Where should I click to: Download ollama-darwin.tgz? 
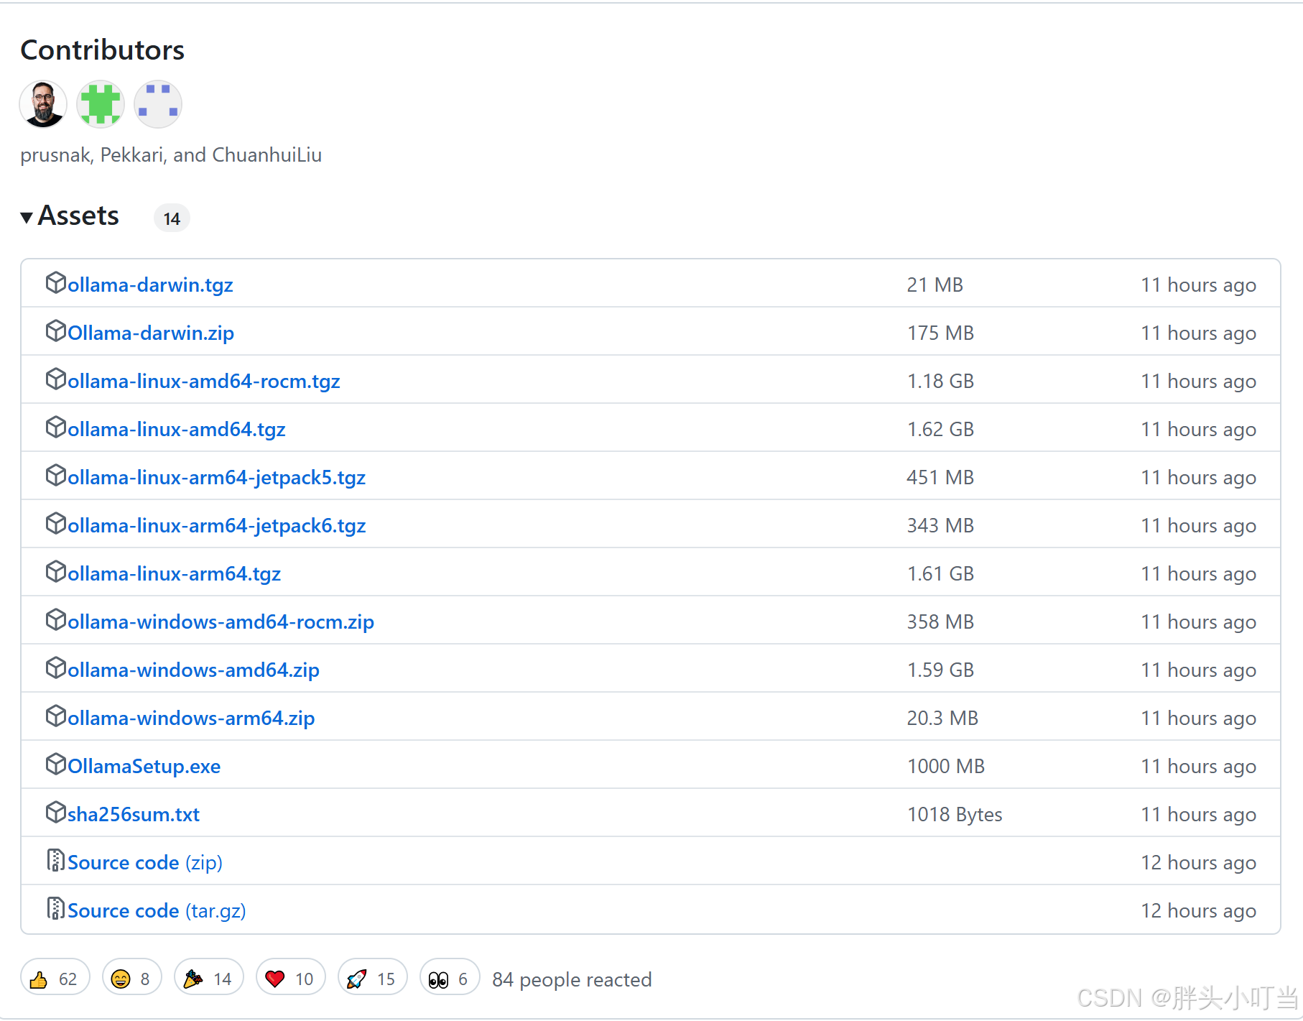pyautogui.click(x=150, y=285)
